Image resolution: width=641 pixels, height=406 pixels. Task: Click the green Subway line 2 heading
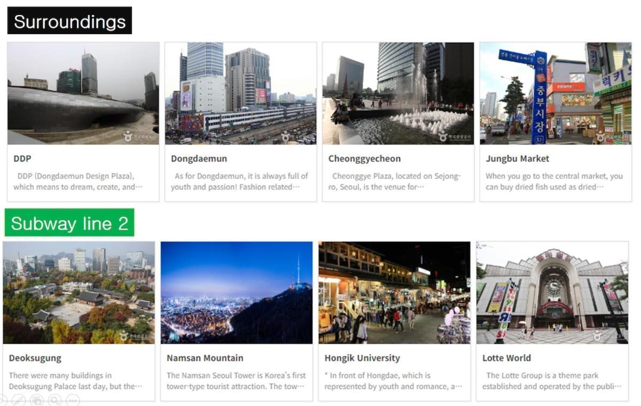69,222
